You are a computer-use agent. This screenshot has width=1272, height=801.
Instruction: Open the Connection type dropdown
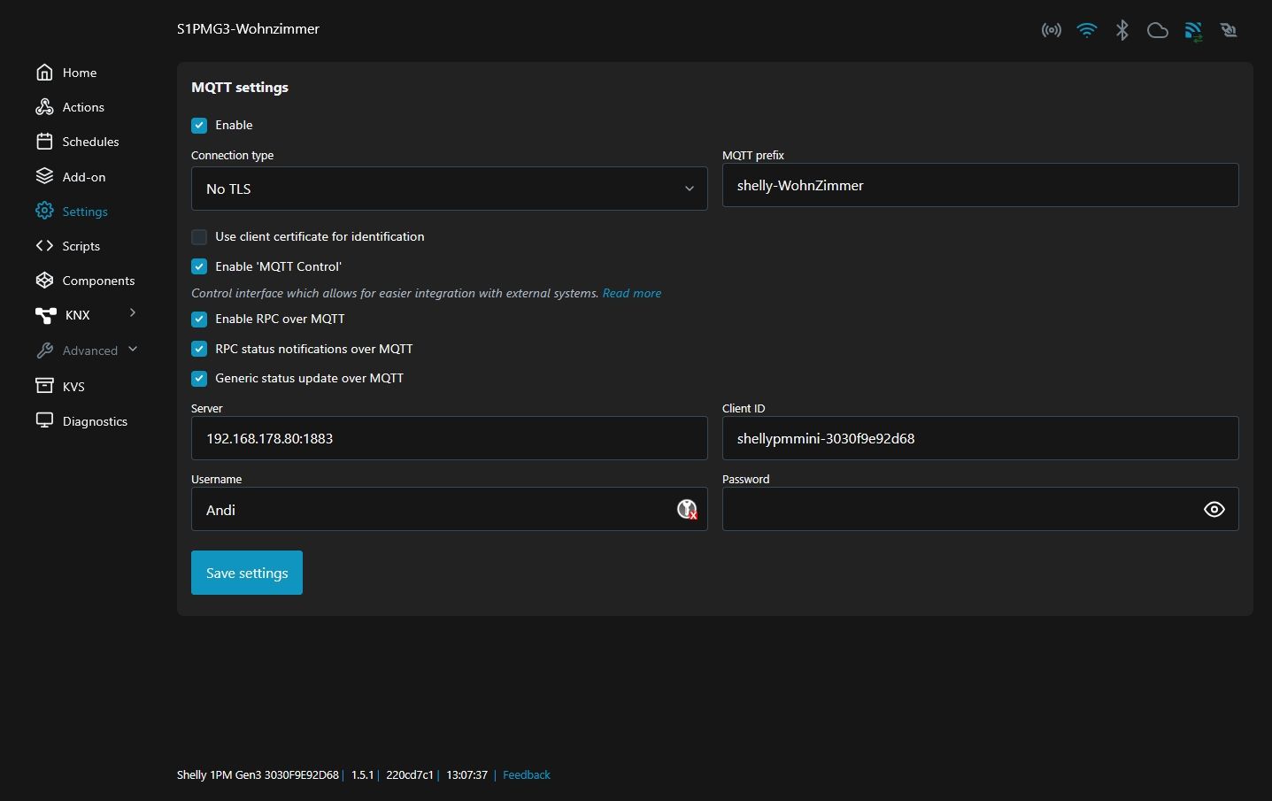point(449,189)
